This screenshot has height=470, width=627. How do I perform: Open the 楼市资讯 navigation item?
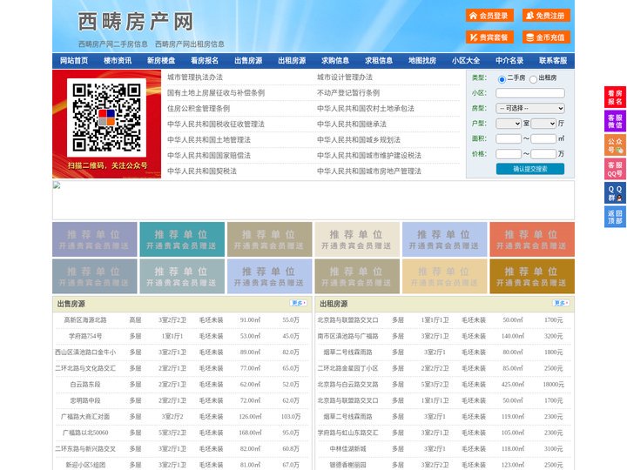pyautogui.click(x=118, y=60)
